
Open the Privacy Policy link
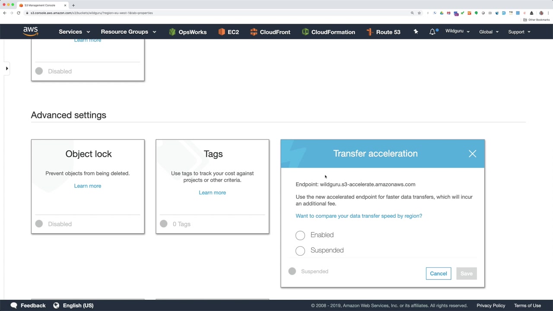coord(491,305)
